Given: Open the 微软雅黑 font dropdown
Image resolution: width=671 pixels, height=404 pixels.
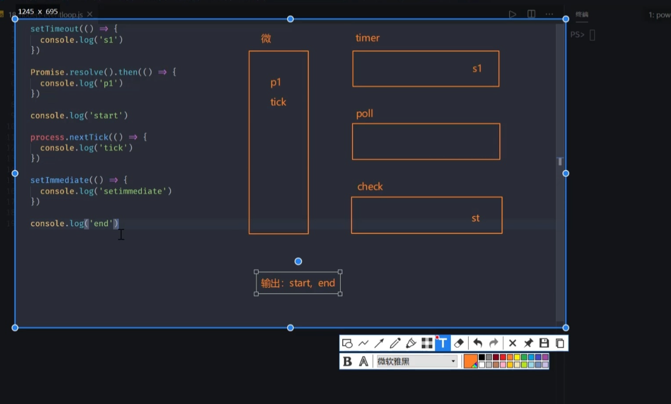Looking at the screenshot, I should pos(417,361).
